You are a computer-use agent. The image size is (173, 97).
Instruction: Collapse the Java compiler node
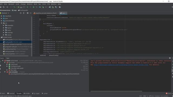pyautogui.click(x=5, y=72)
